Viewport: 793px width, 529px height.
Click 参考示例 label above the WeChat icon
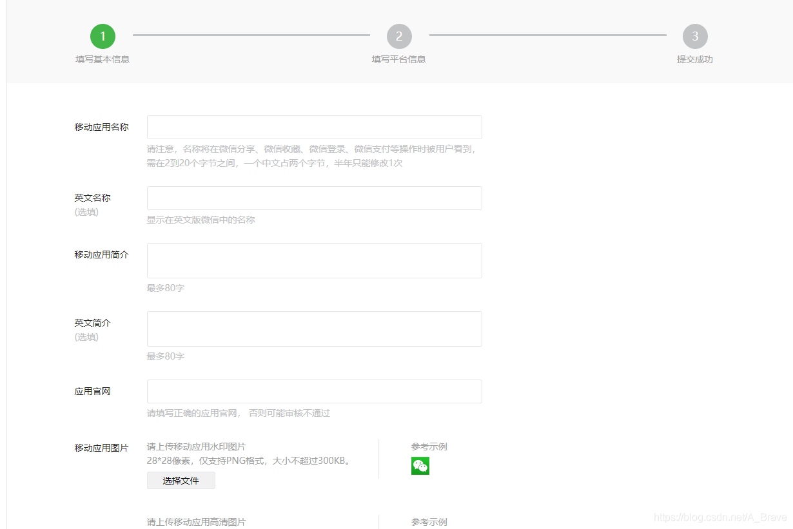429,447
